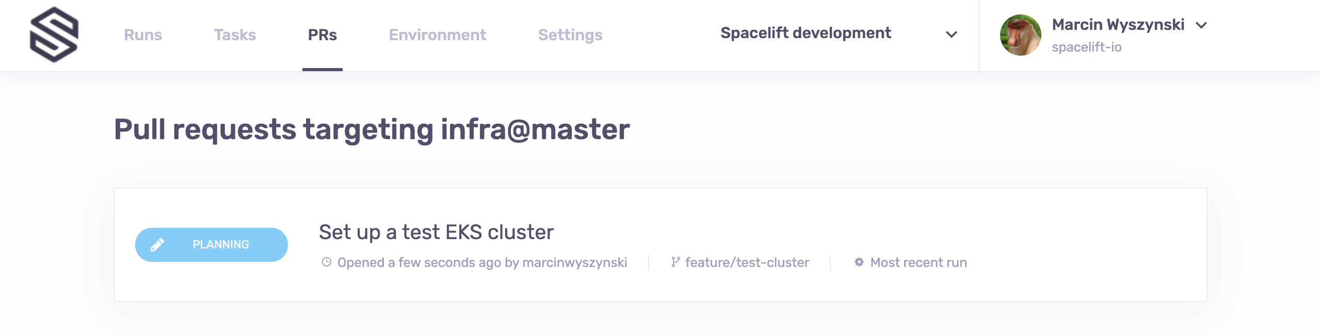Click the git branch icon
1320x335 pixels.
point(675,262)
